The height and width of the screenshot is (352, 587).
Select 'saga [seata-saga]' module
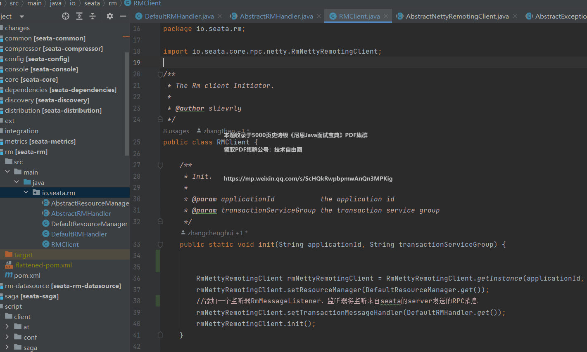(32, 296)
